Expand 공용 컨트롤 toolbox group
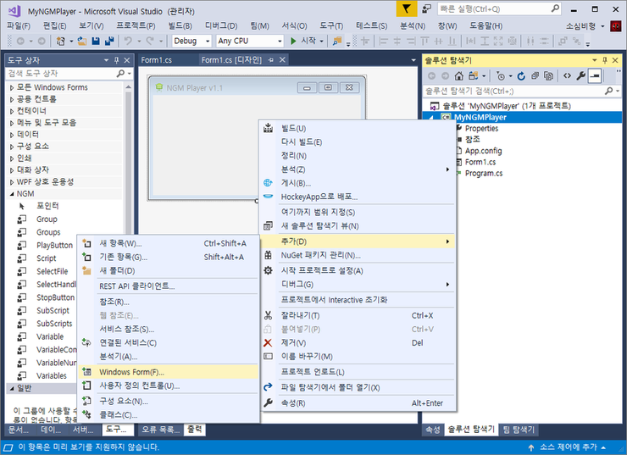The height and width of the screenshot is (455, 627). 12,99
